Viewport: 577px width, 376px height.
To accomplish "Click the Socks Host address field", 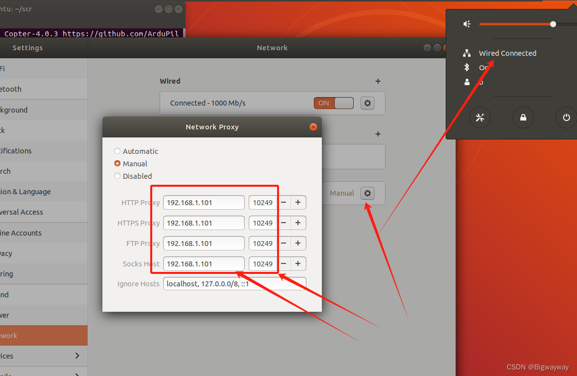I will pos(204,263).
